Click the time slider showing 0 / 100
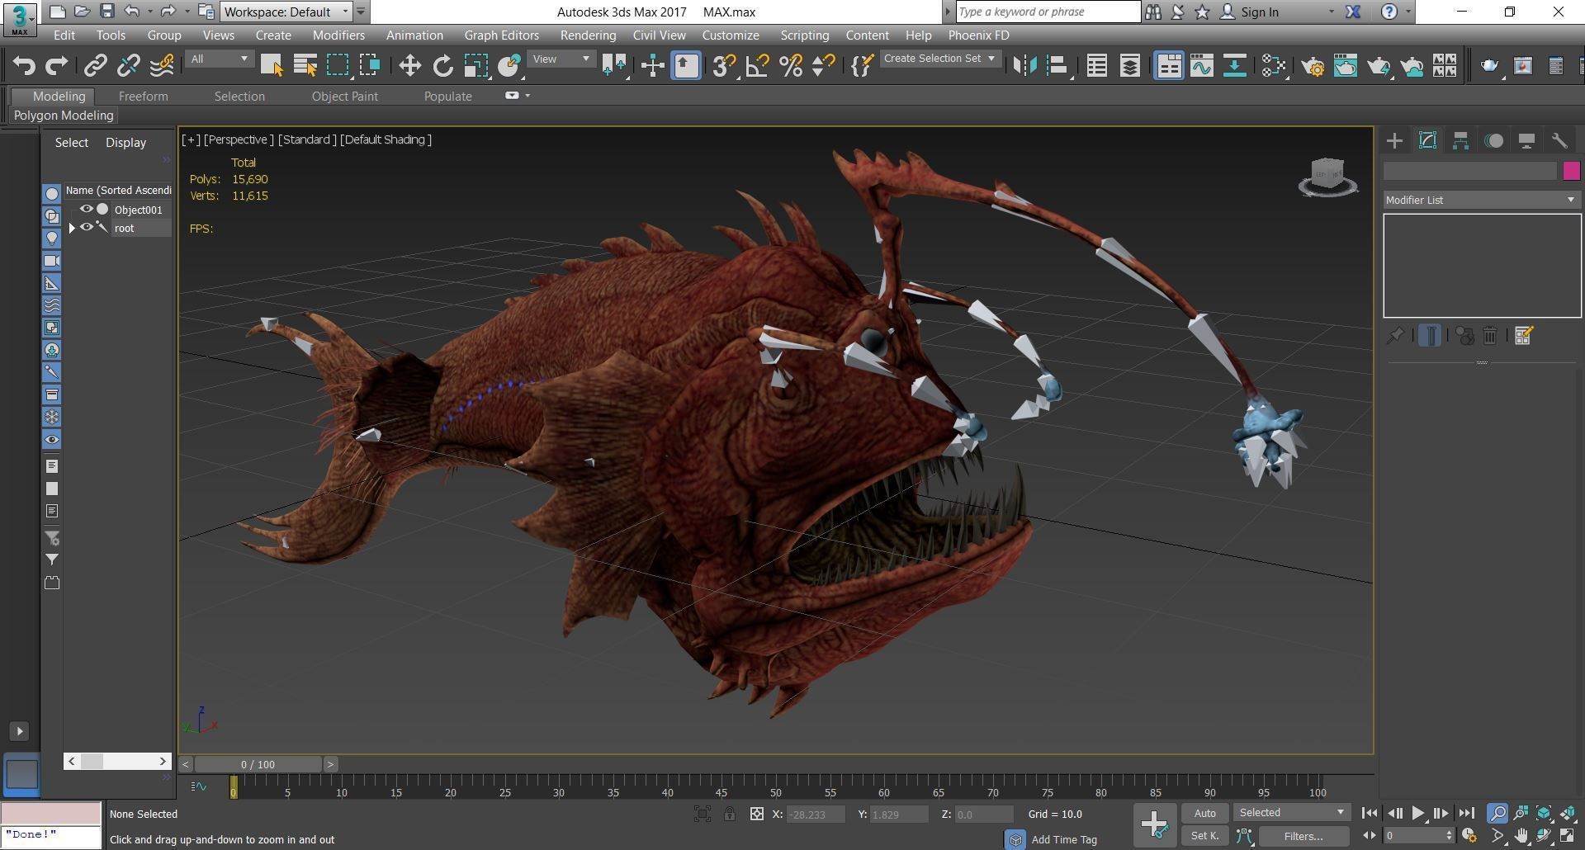Viewport: 1585px width, 850px height. pyautogui.click(x=258, y=764)
